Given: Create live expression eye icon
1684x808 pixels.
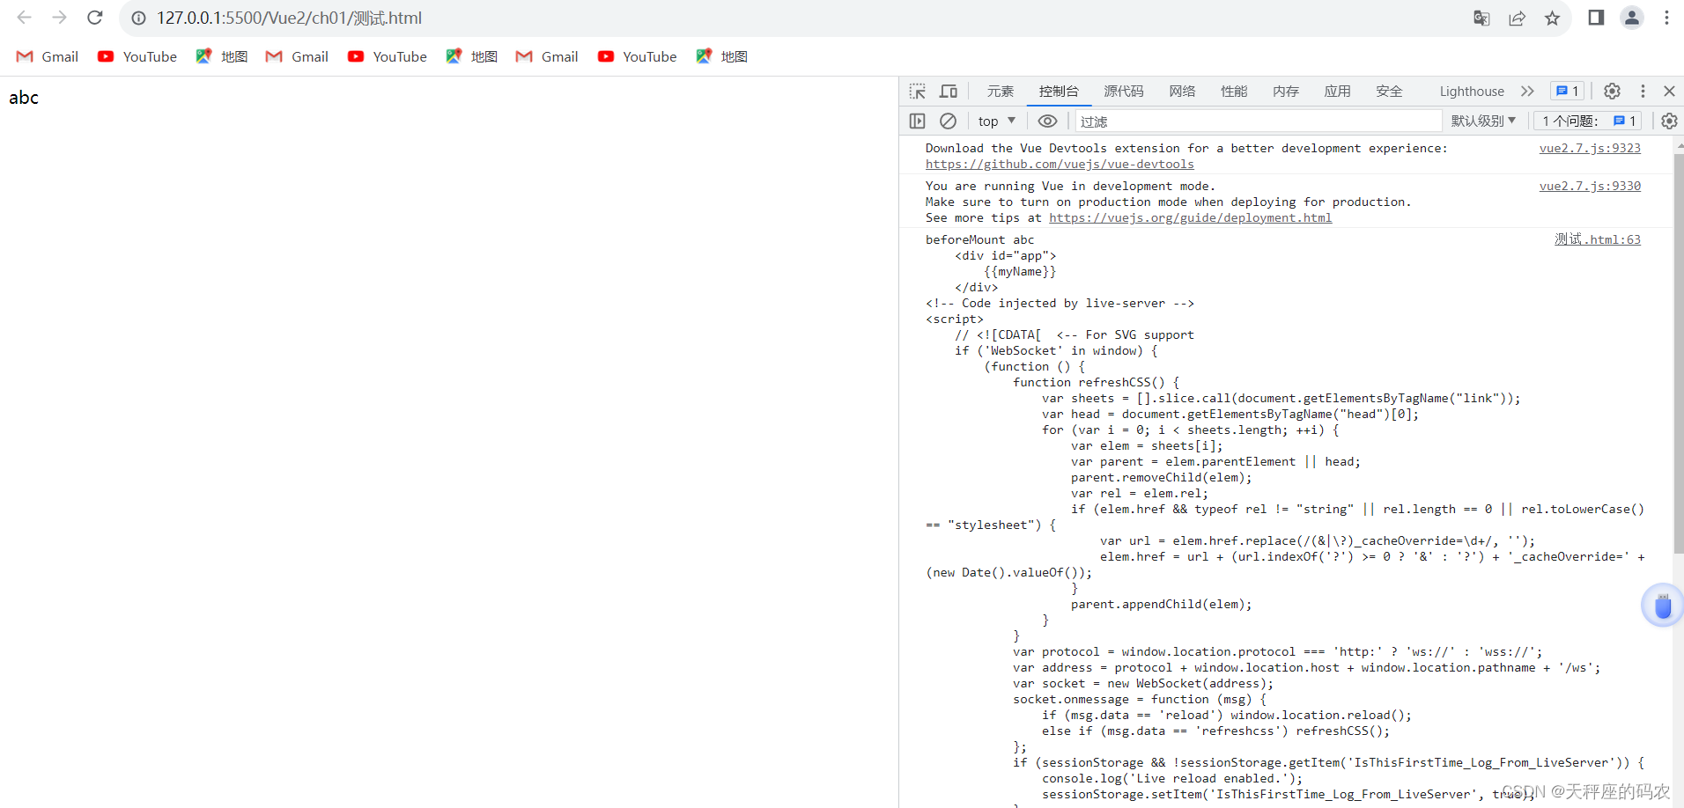Looking at the screenshot, I should pyautogui.click(x=1047, y=121).
